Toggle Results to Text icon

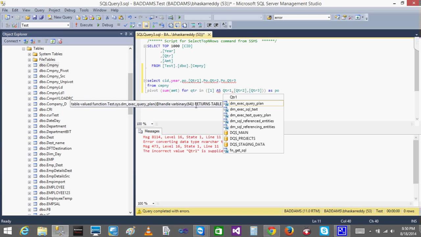(x=170, y=25)
